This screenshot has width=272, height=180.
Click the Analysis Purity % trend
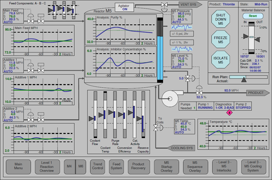121,30
